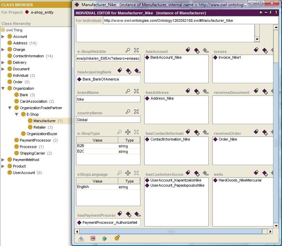
Task: Click the download arrow icon in the bottom toolbar
Action: [81, 238]
